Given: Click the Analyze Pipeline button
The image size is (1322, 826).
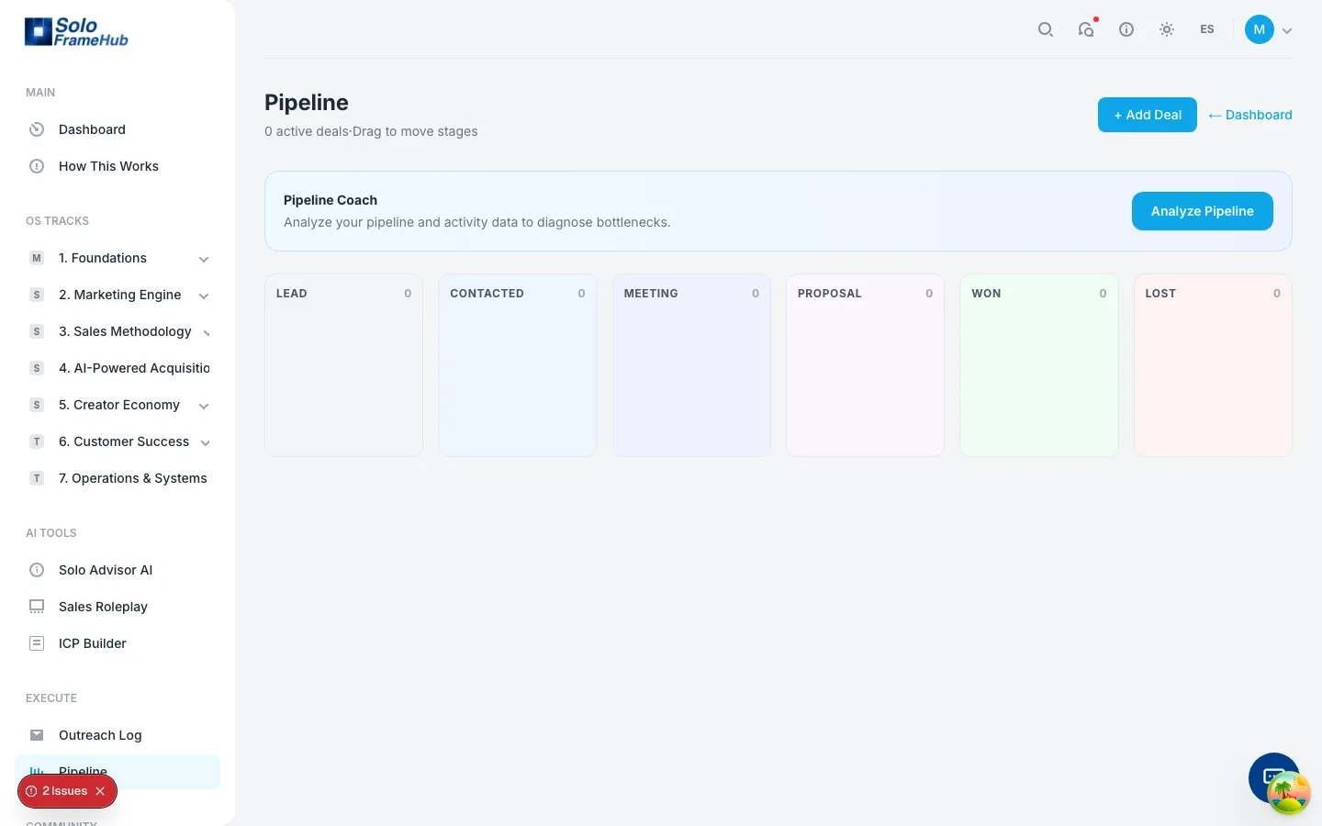Looking at the screenshot, I should [1202, 211].
